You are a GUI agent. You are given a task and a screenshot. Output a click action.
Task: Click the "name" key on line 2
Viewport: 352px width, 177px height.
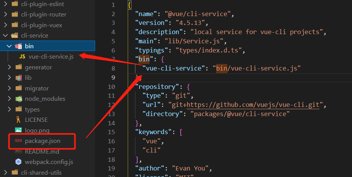146,14
